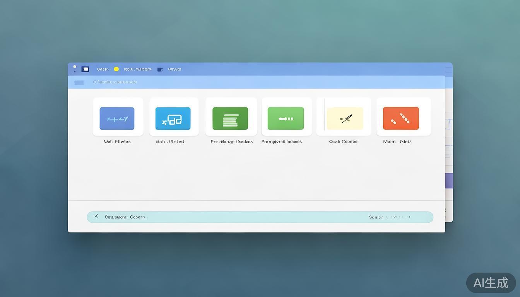
Task: Select the menu item beside the yellow circle
Action: (137, 69)
